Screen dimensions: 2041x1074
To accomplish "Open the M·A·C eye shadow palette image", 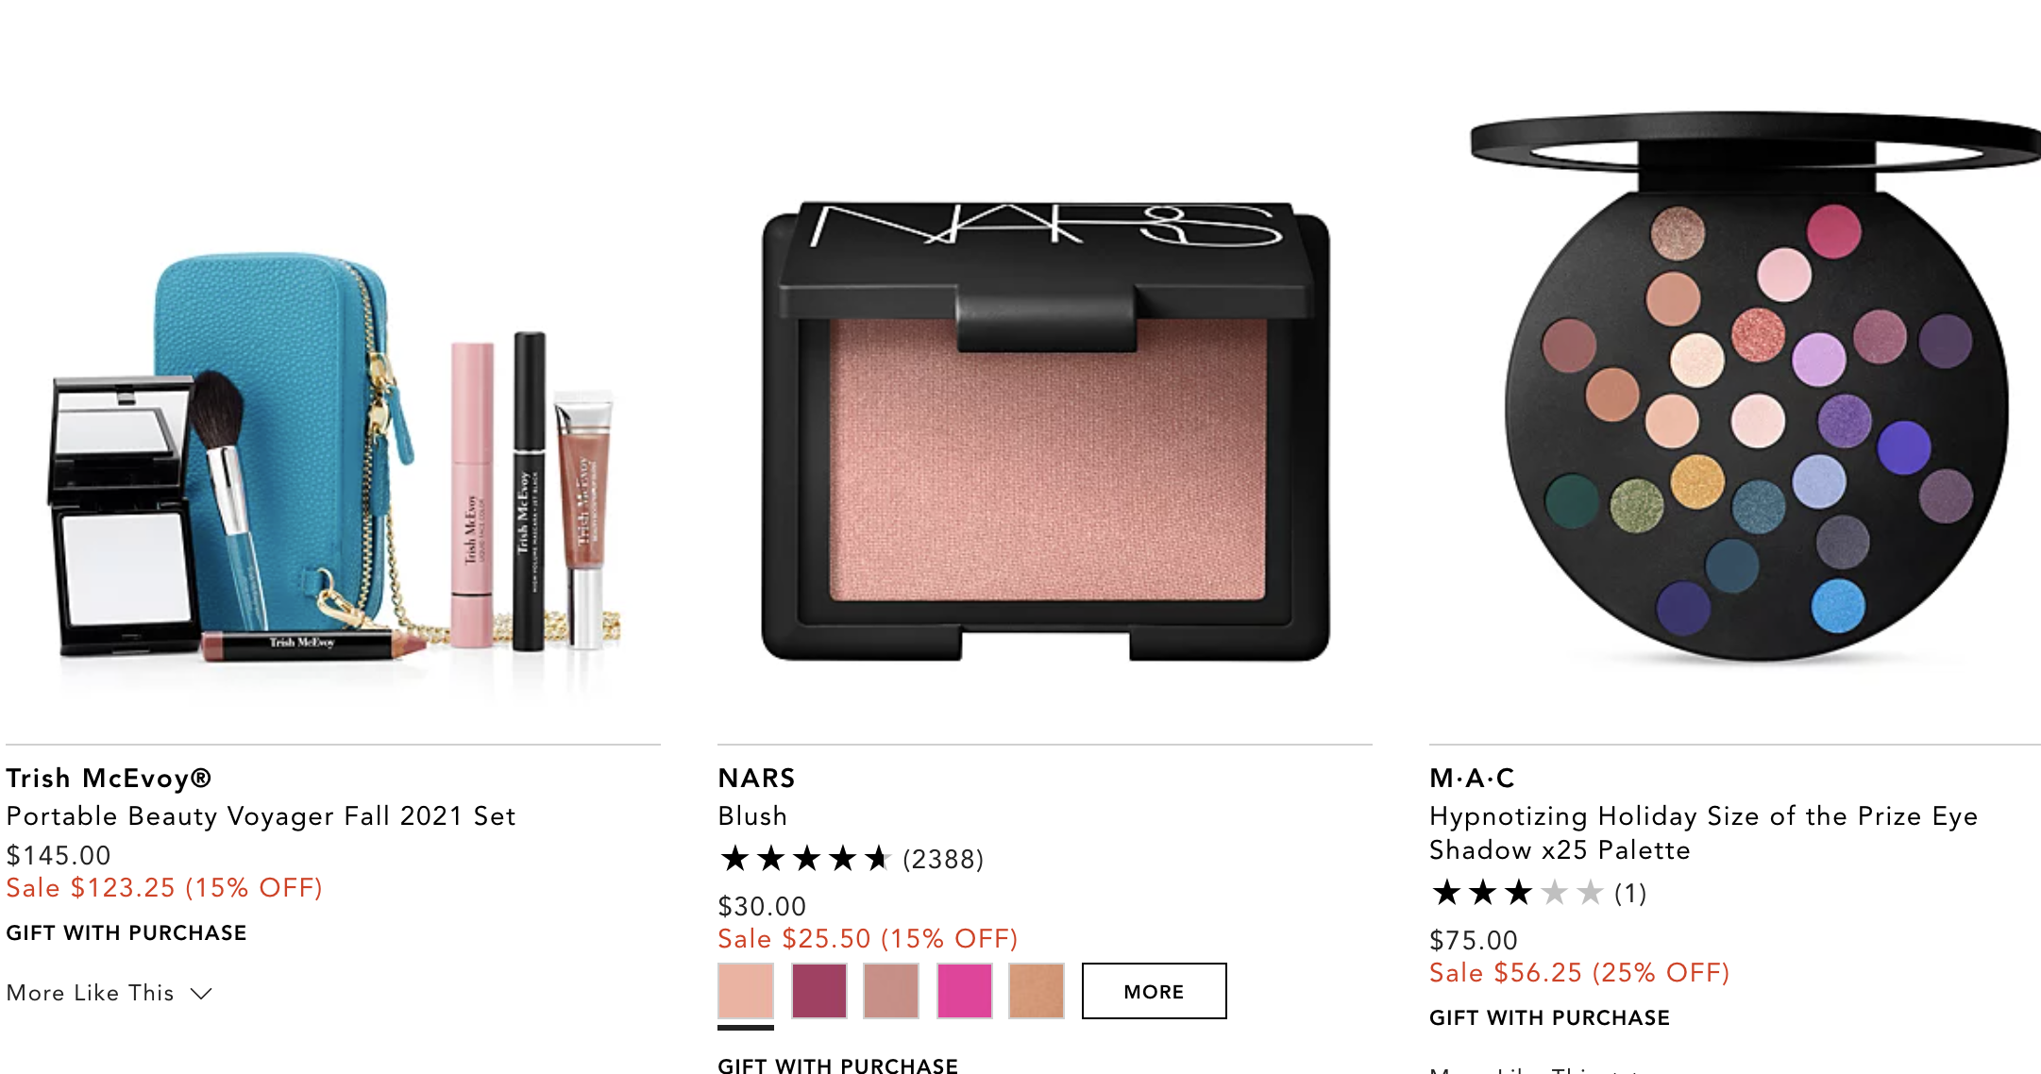I will click(x=1756, y=387).
